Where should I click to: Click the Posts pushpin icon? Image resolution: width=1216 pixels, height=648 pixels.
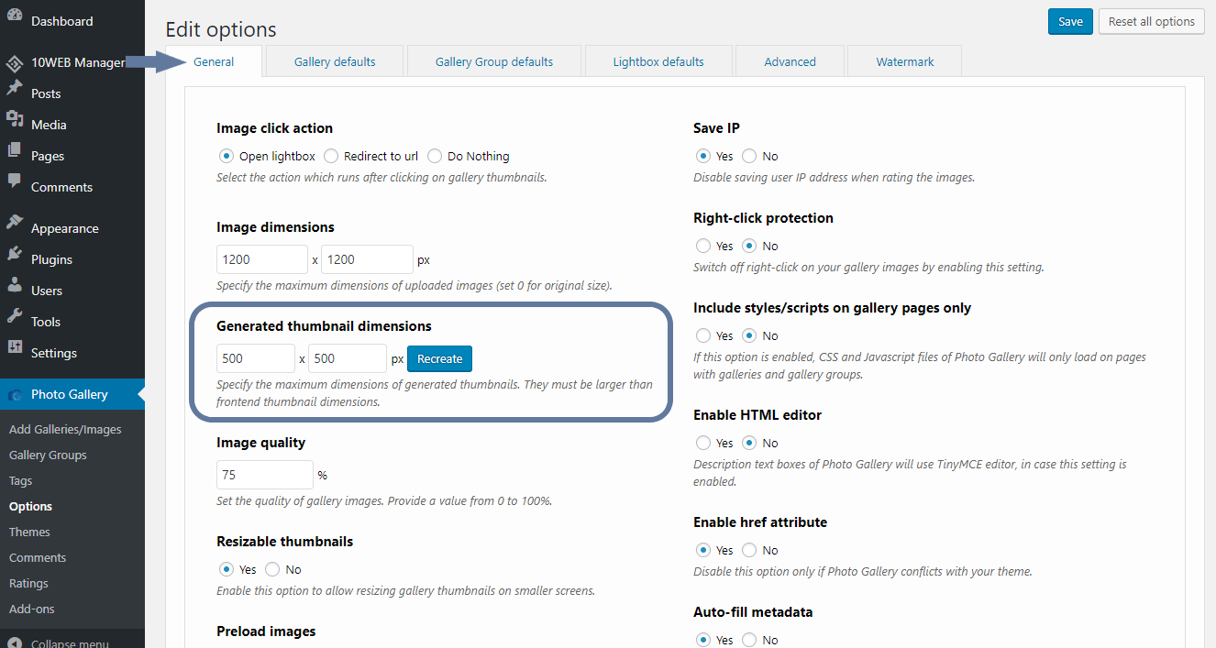(15, 90)
